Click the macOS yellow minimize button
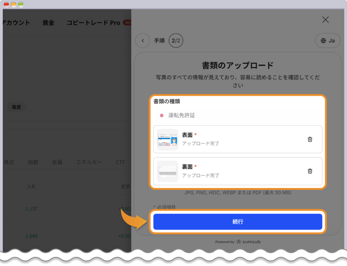The height and width of the screenshot is (266, 347). coord(13,5)
